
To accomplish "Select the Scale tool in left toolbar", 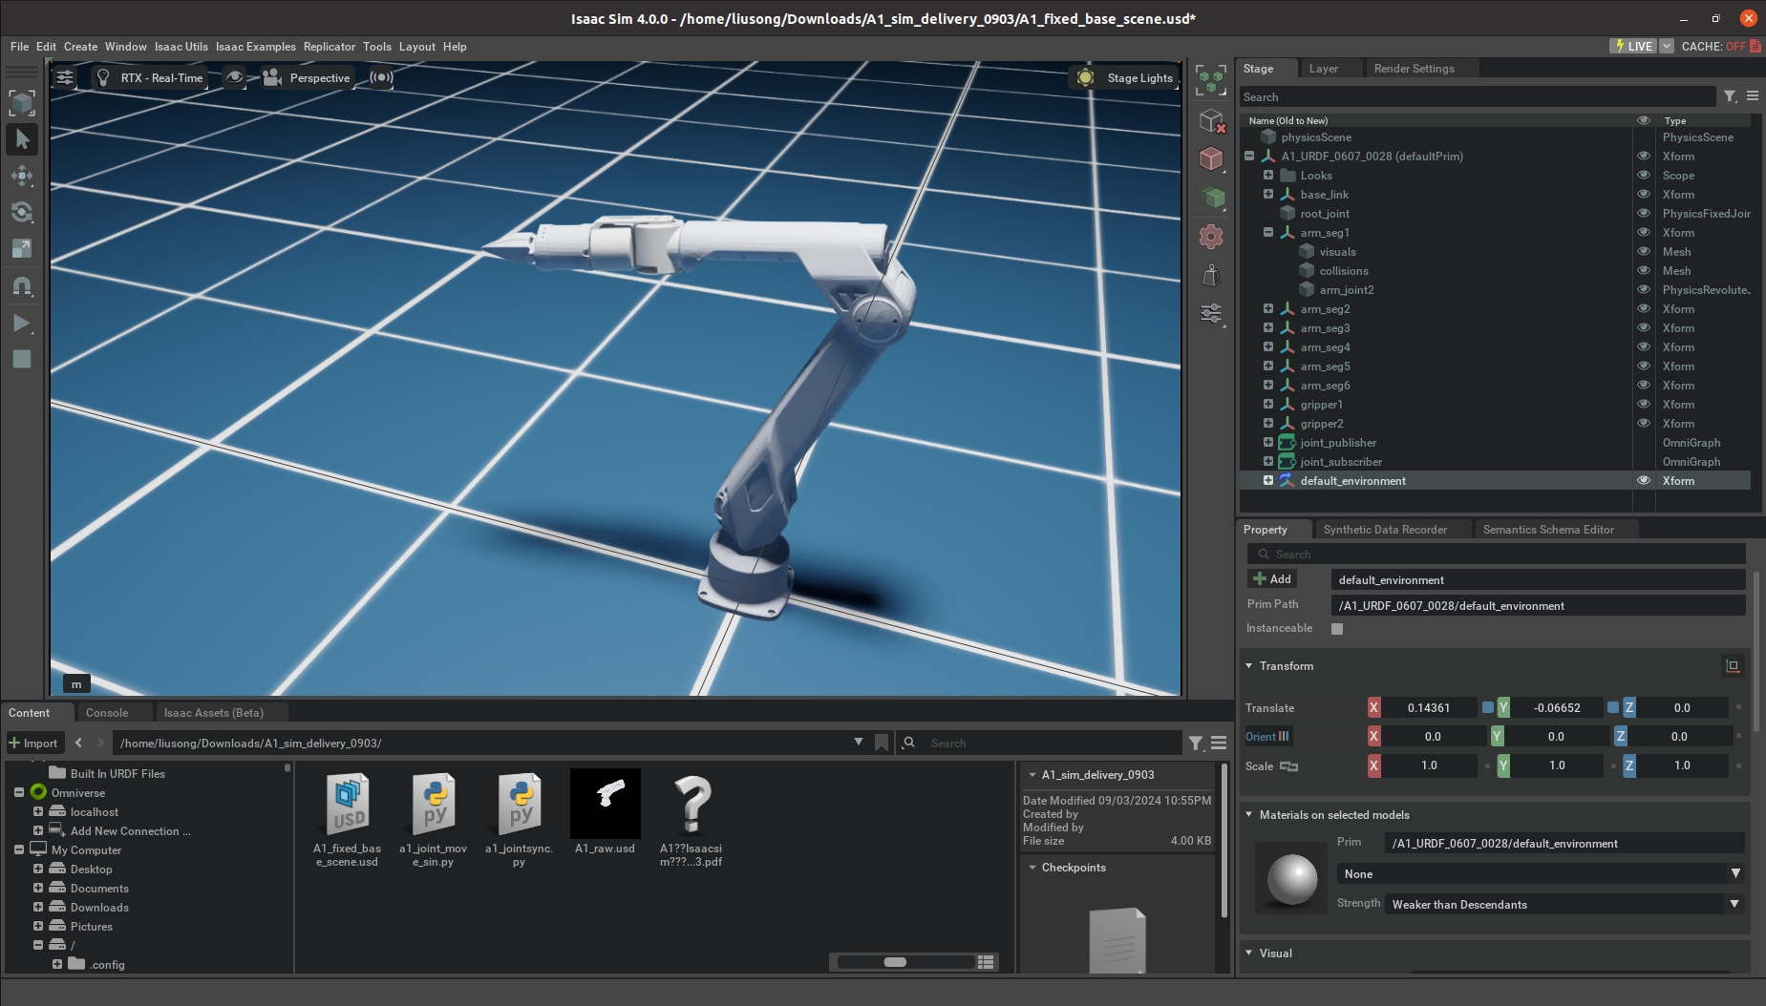I will pyautogui.click(x=22, y=249).
